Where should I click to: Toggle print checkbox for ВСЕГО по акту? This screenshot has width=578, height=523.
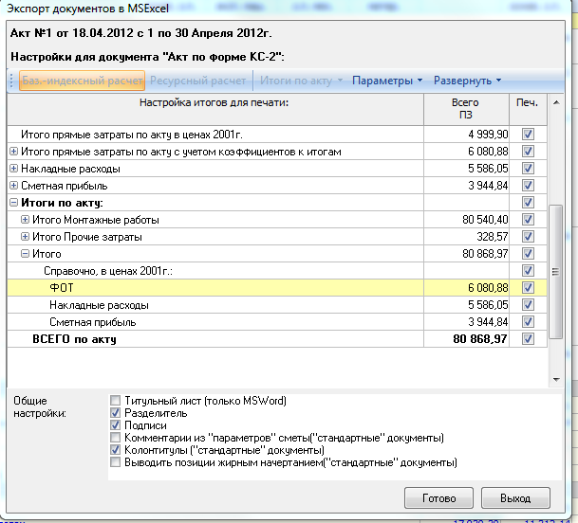click(528, 338)
